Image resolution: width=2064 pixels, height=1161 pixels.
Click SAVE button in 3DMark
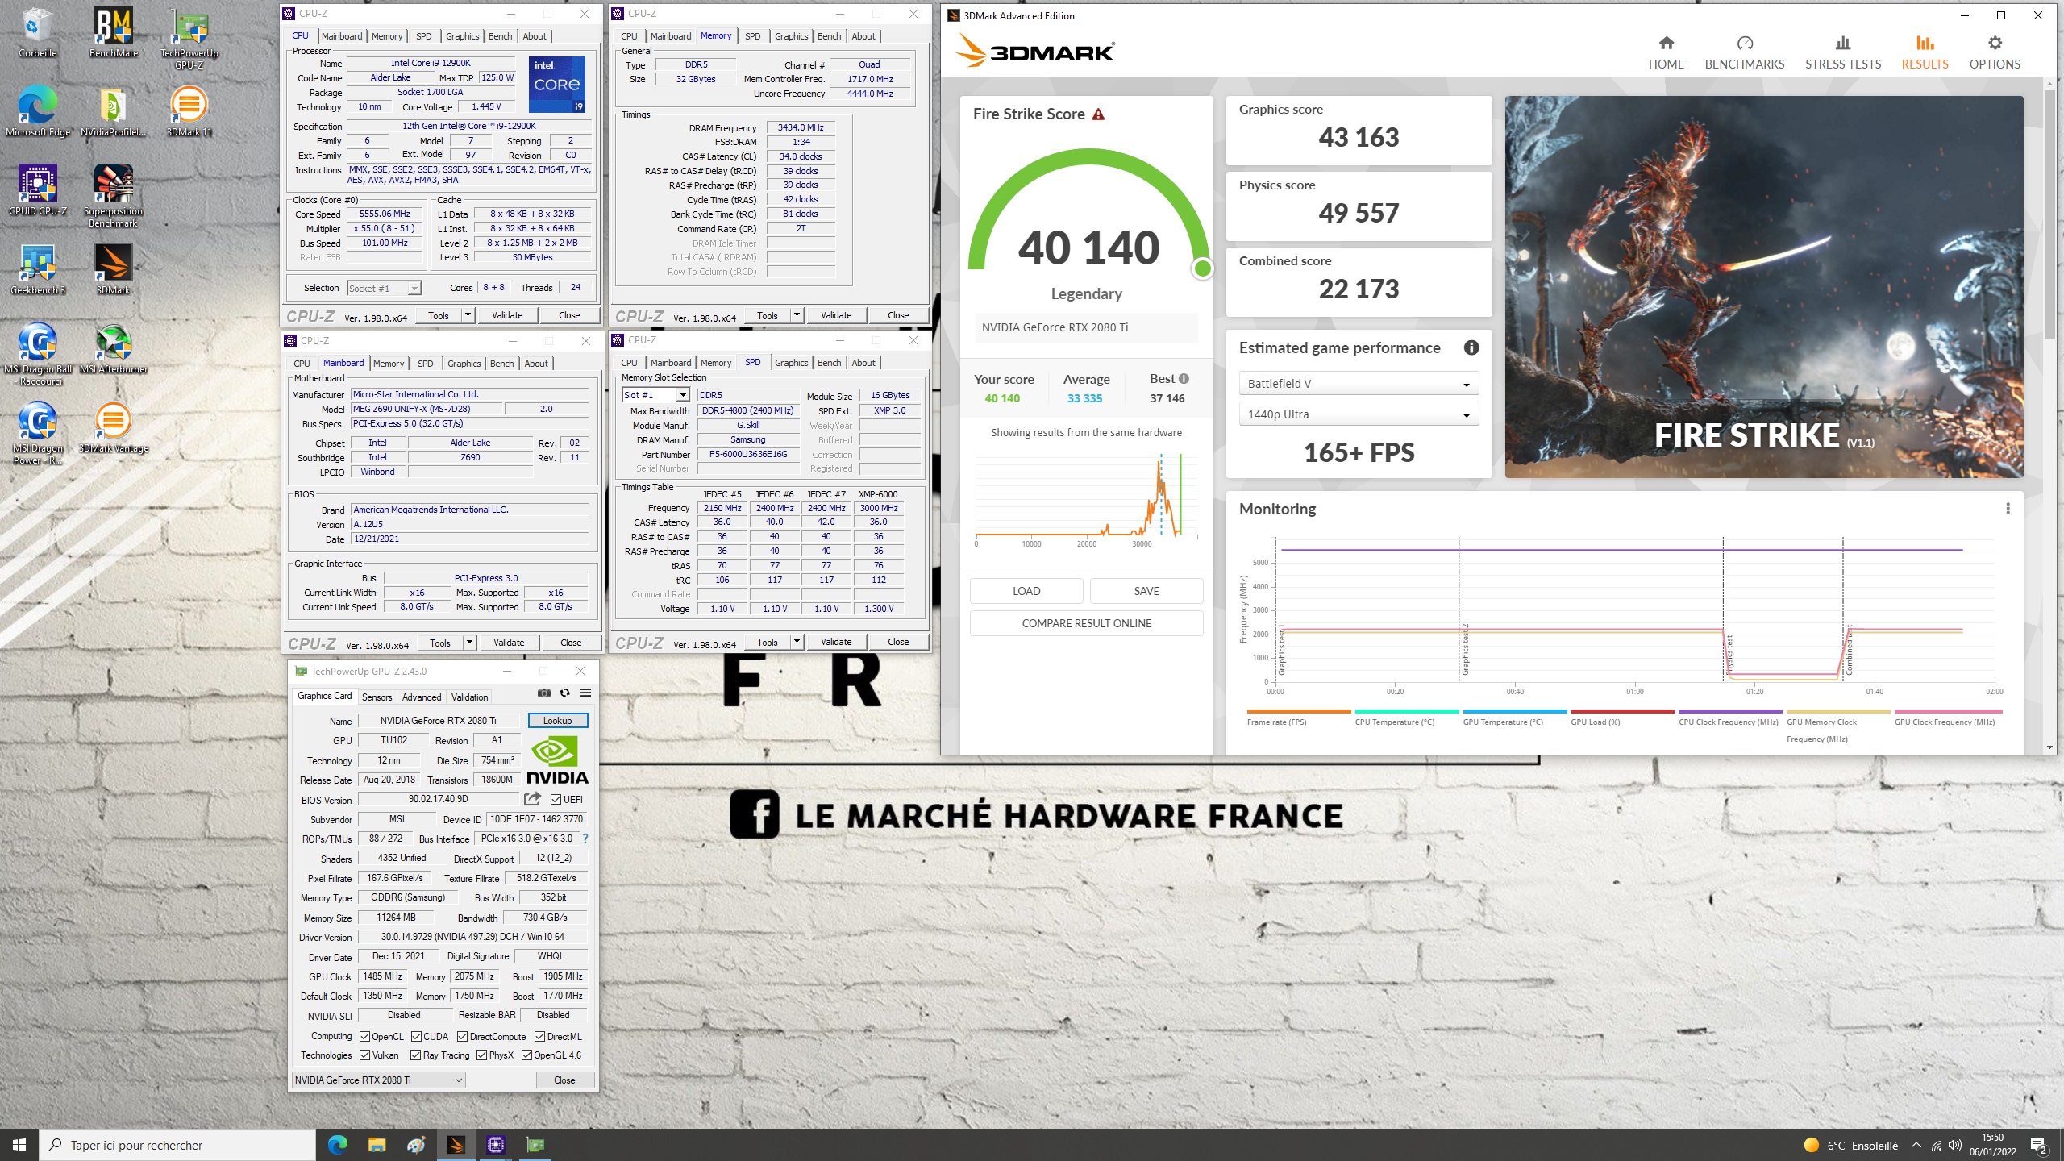coord(1146,591)
